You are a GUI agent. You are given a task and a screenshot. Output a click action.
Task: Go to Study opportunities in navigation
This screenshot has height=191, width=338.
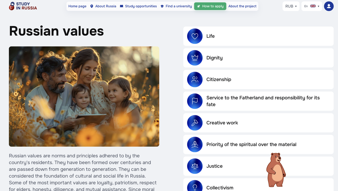[x=138, y=6]
